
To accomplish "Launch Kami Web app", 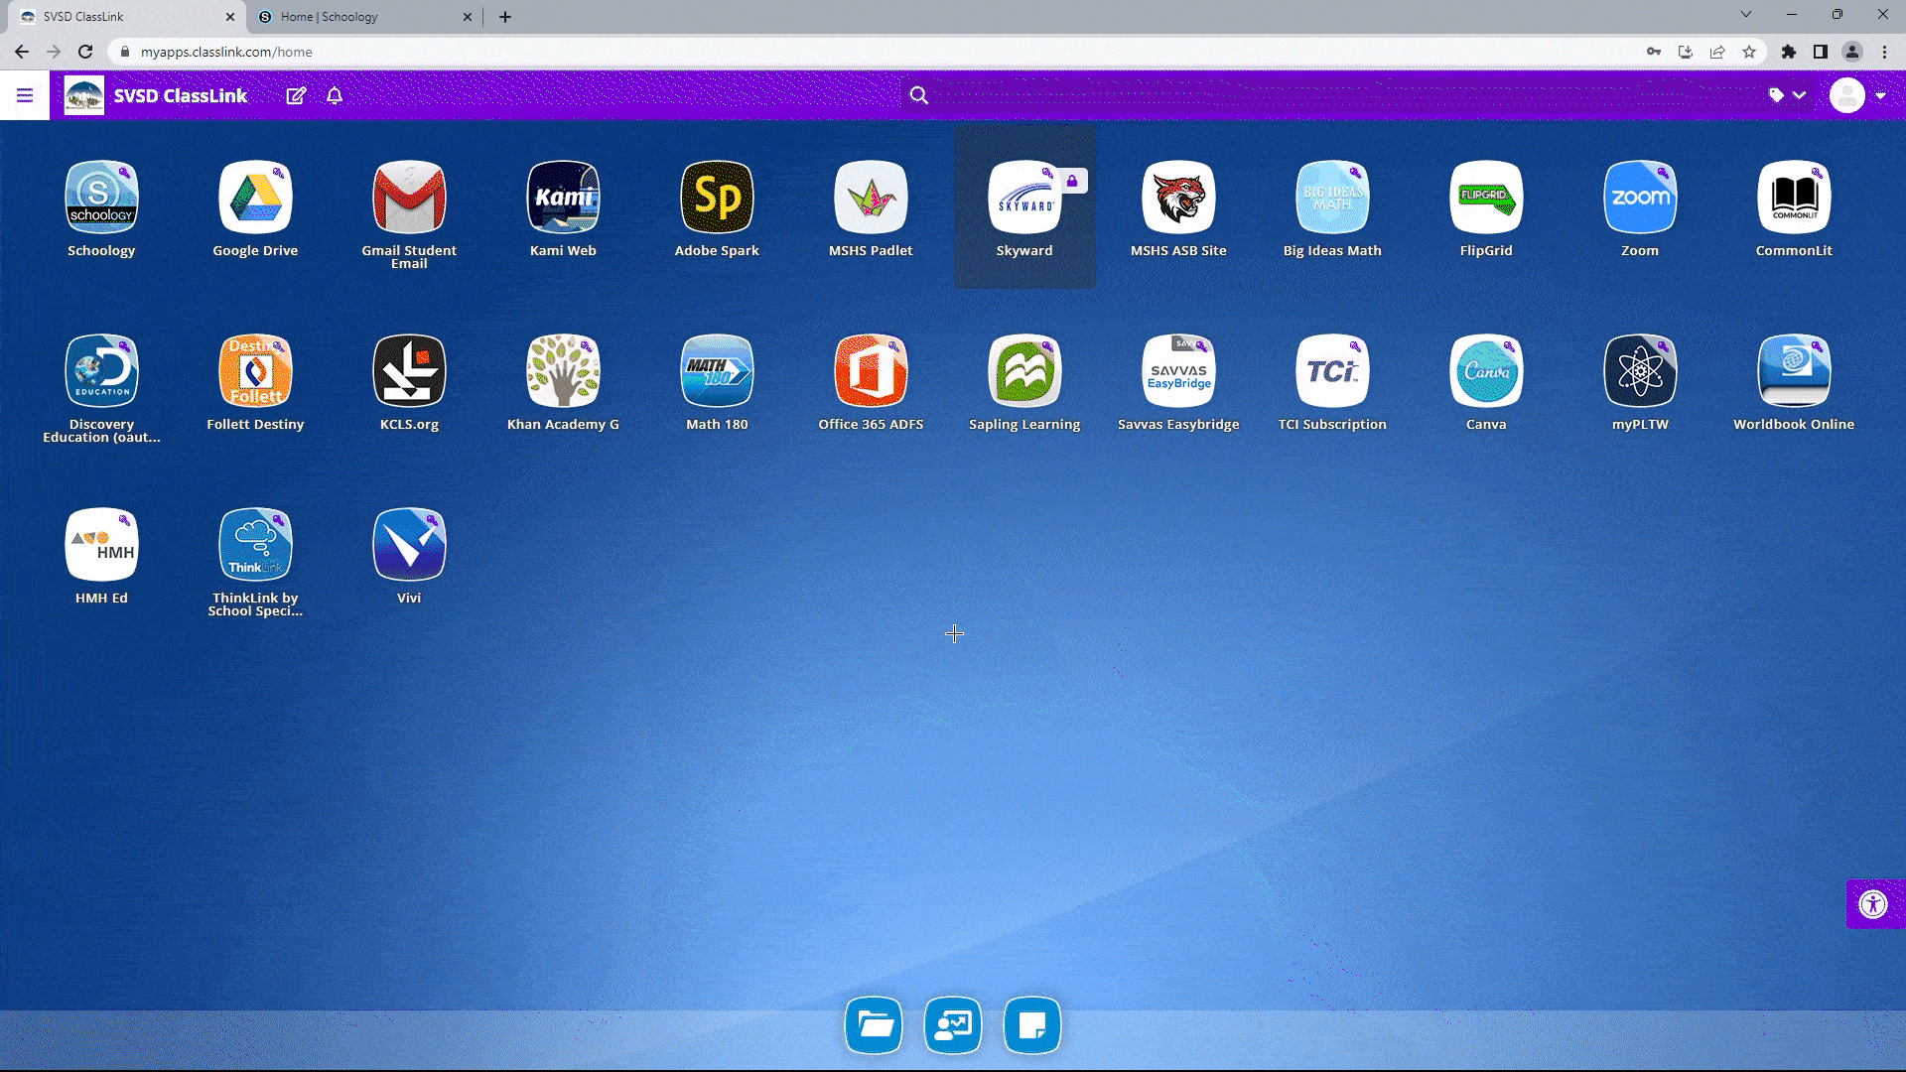I will [x=563, y=198].
